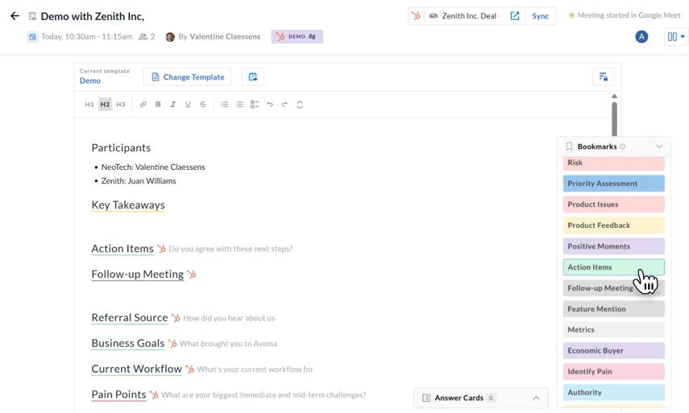Add an Identify Pain bookmark
This screenshot has height=413, width=689.
(614, 371)
